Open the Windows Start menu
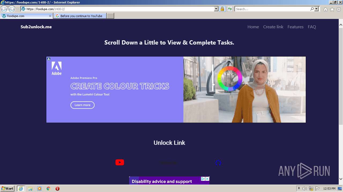 [8, 189]
